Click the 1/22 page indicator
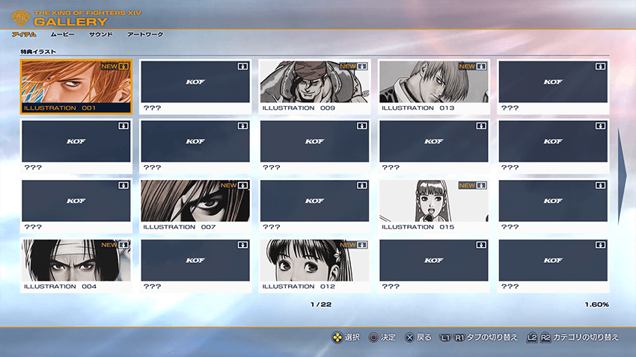Viewport: 636px width, 357px height. pyautogui.click(x=319, y=305)
